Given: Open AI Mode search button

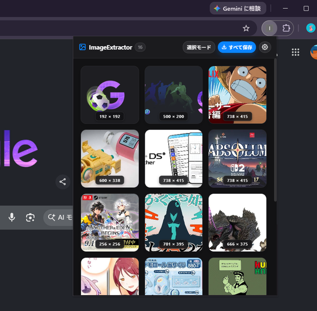Looking at the screenshot, I should 59,217.
